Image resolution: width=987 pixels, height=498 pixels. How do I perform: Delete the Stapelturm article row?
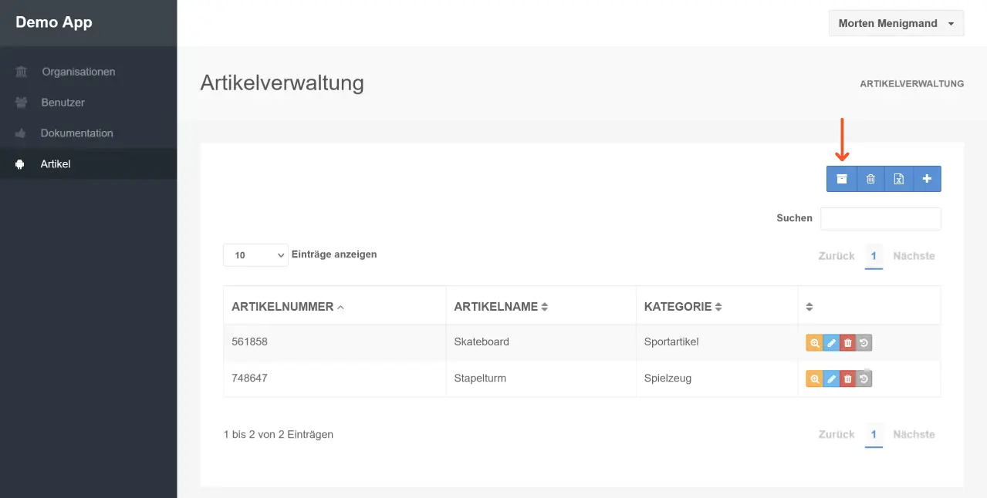847,379
